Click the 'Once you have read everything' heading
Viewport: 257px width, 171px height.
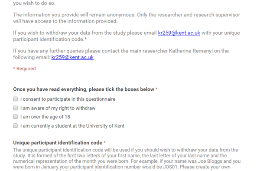[84, 89]
